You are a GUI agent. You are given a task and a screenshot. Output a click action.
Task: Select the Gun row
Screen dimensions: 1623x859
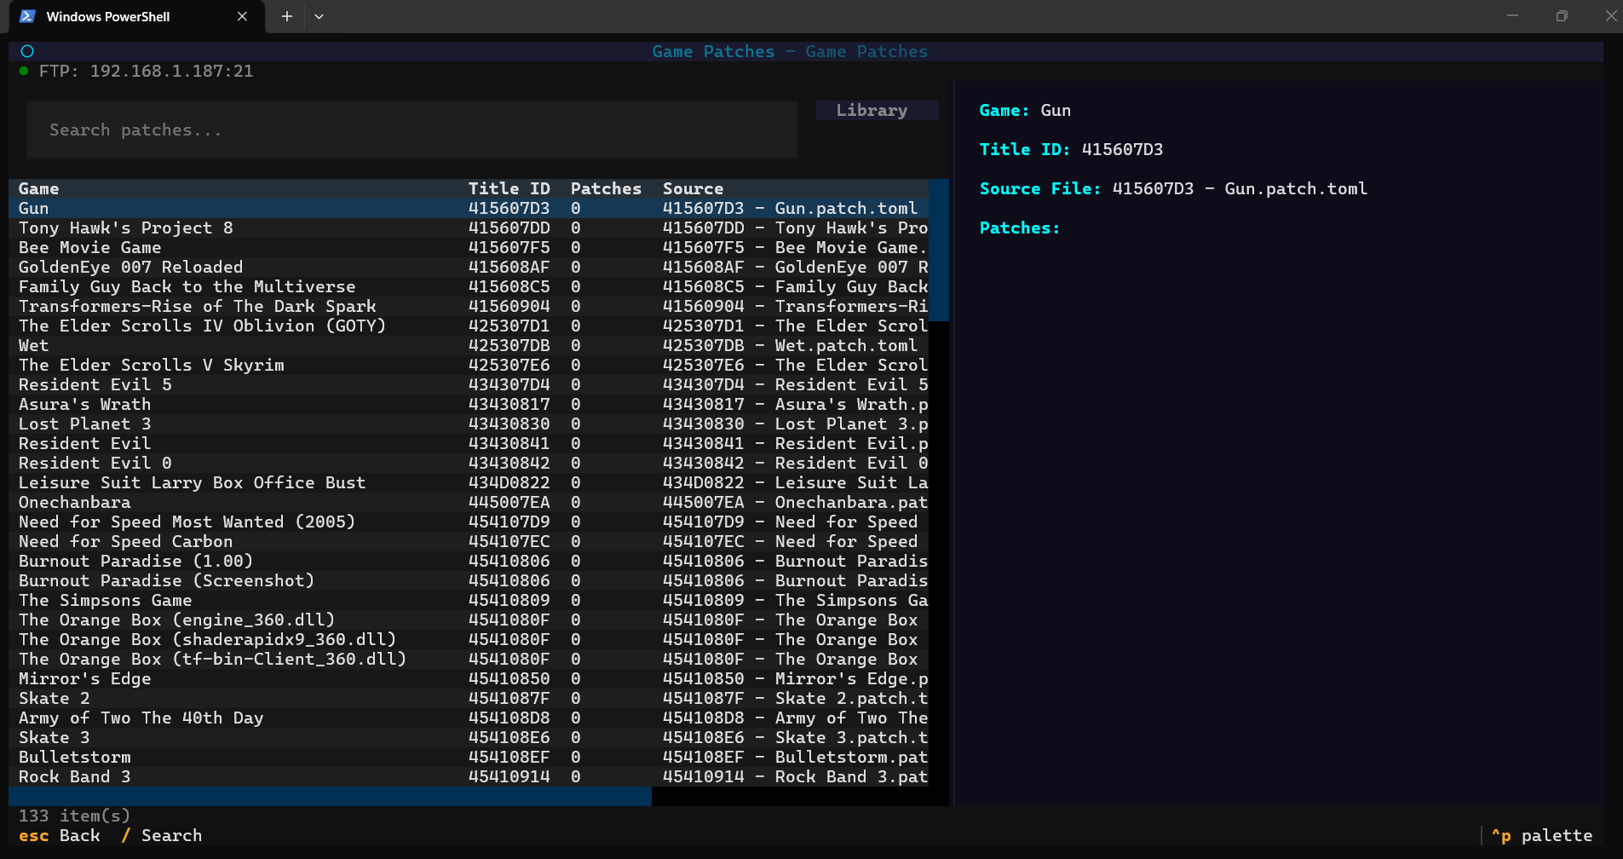click(x=469, y=208)
